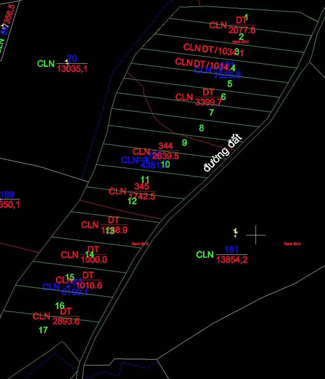
Task: Select the rotated red value 356,5
Action: 10,14
